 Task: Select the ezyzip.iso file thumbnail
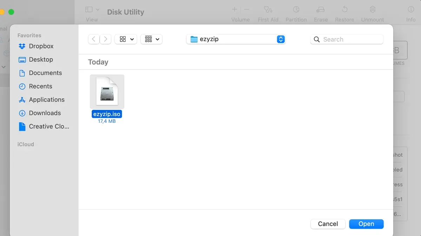[107, 92]
